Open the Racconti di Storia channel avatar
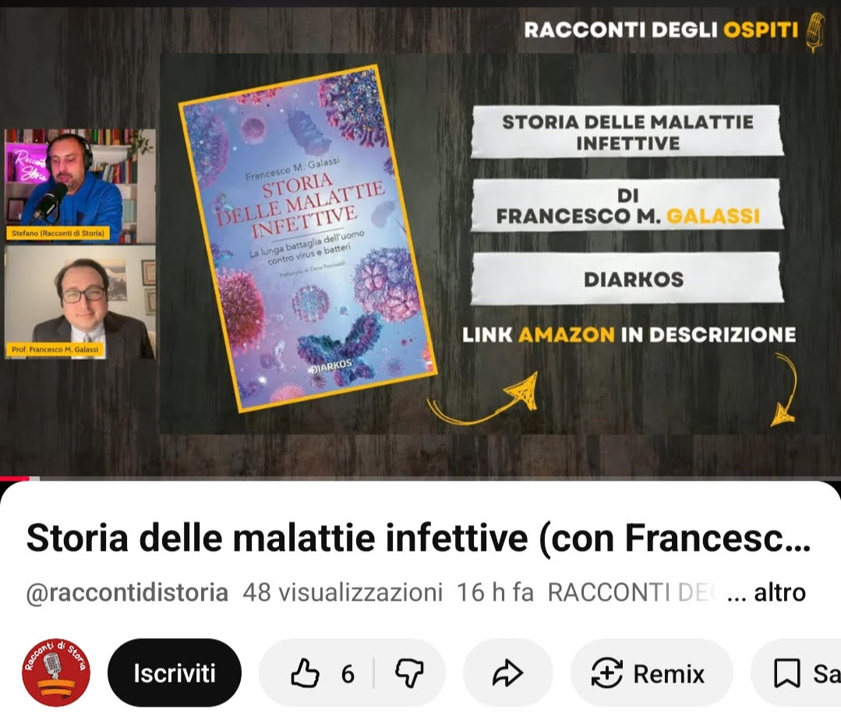The image size is (841, 720). [x=56, y=672]
